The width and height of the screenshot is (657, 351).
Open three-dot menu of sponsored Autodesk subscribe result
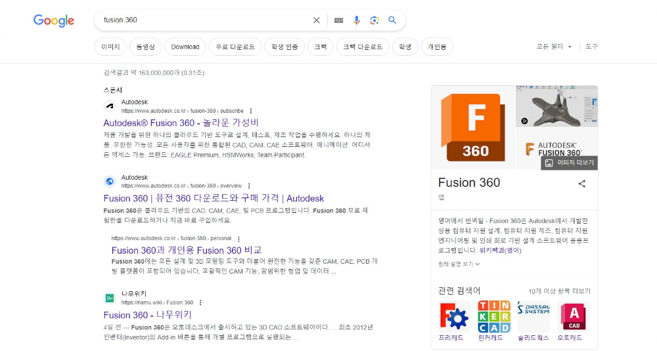[251, 111]
